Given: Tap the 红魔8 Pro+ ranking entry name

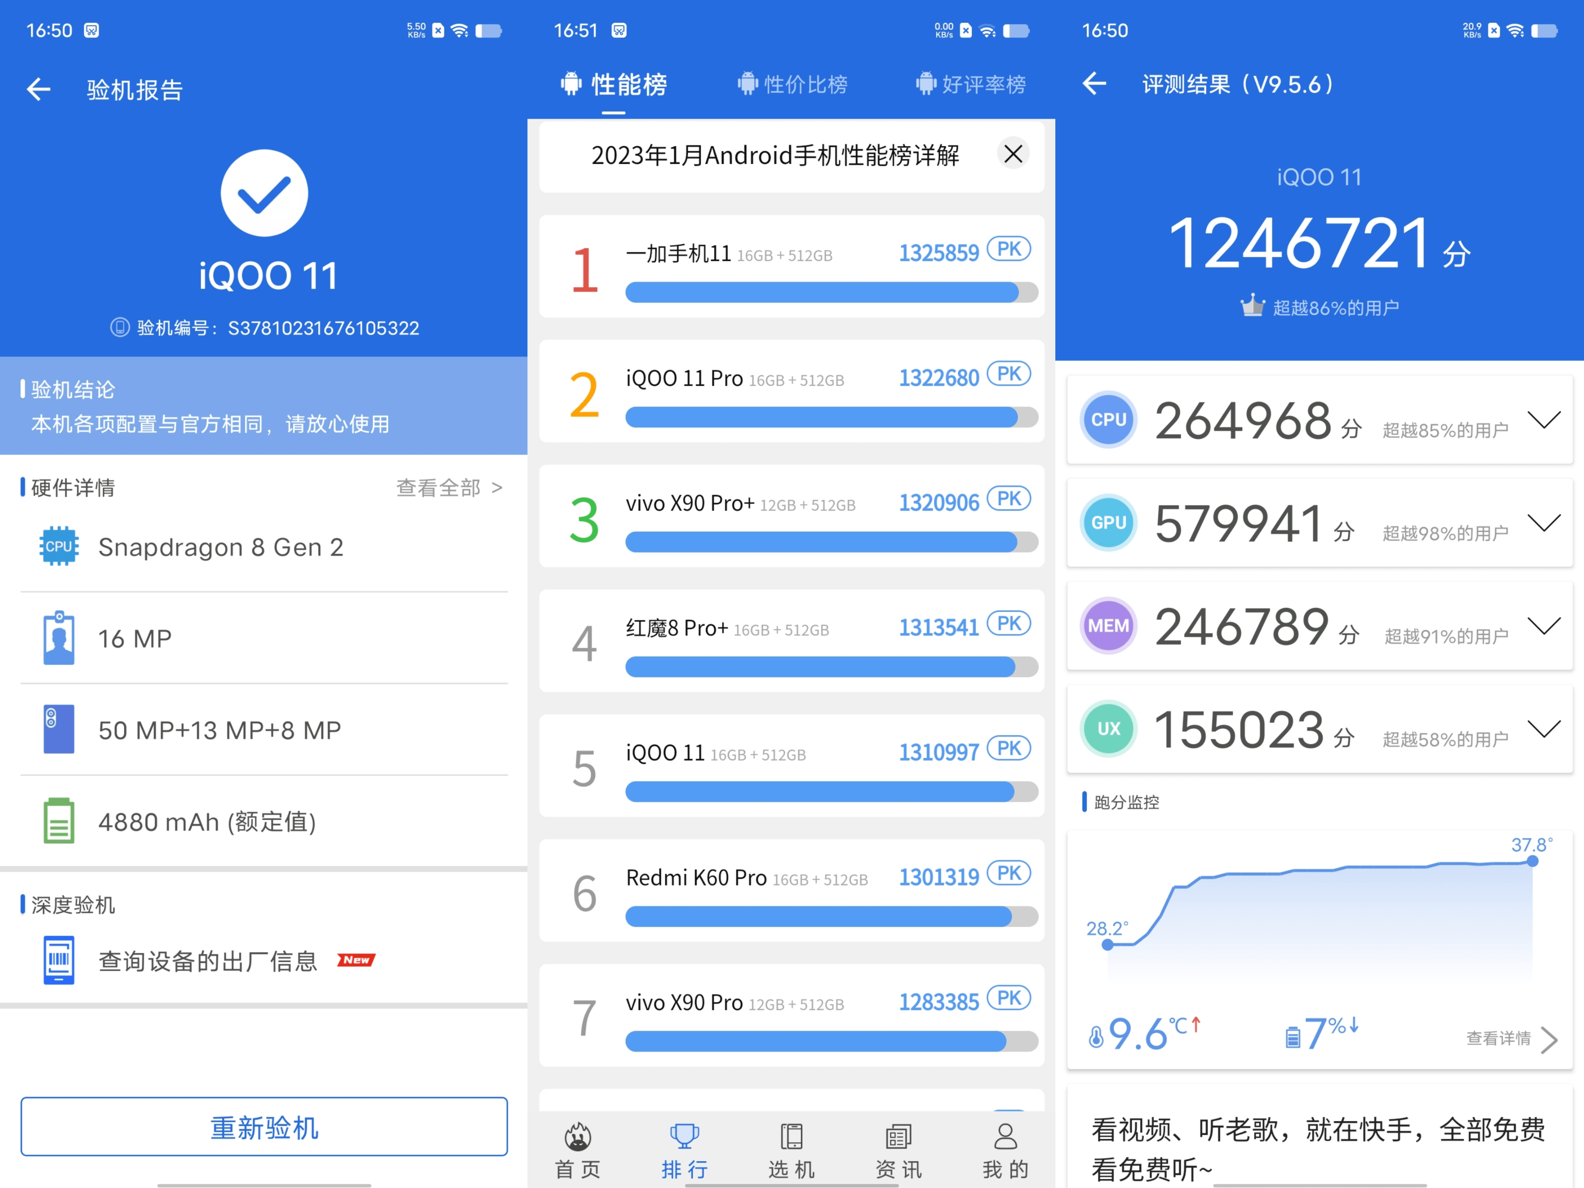Looking at the screenshot, I should 677,628.
